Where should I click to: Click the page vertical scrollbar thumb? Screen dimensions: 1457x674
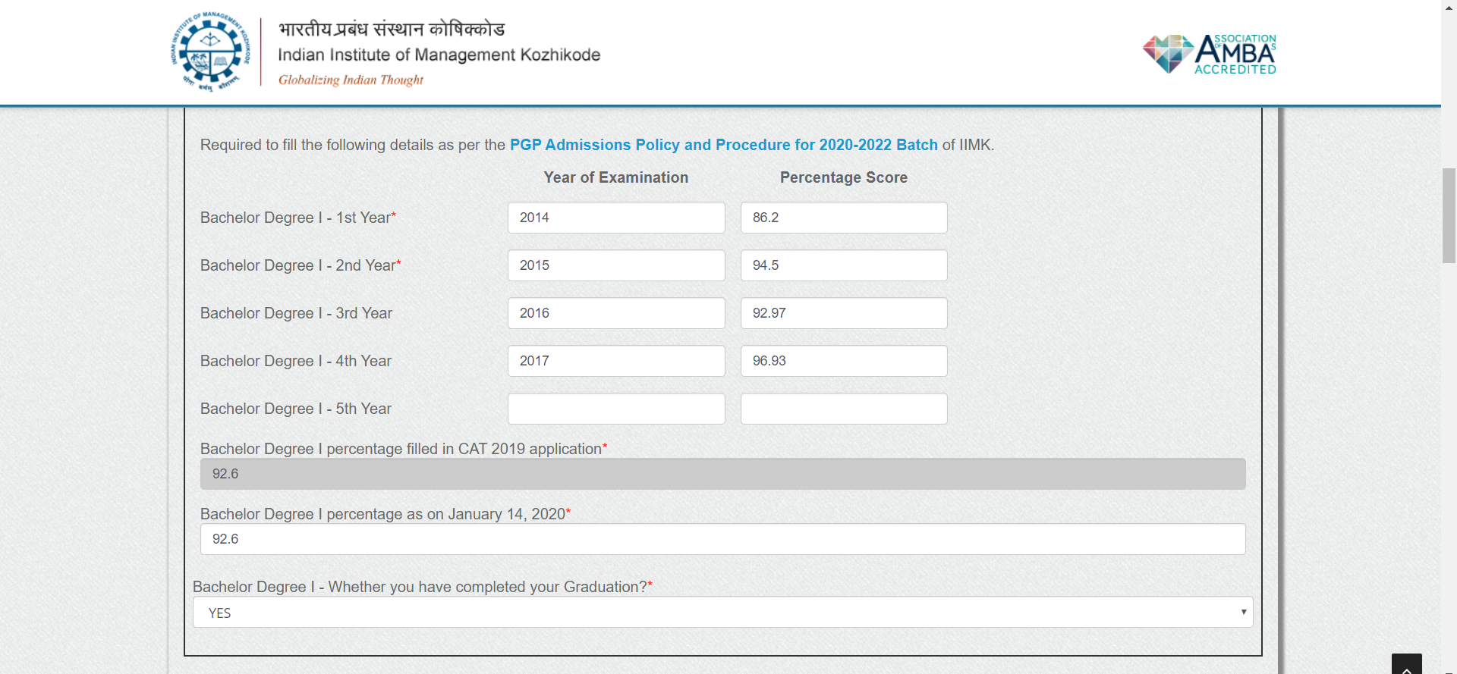1449,216
